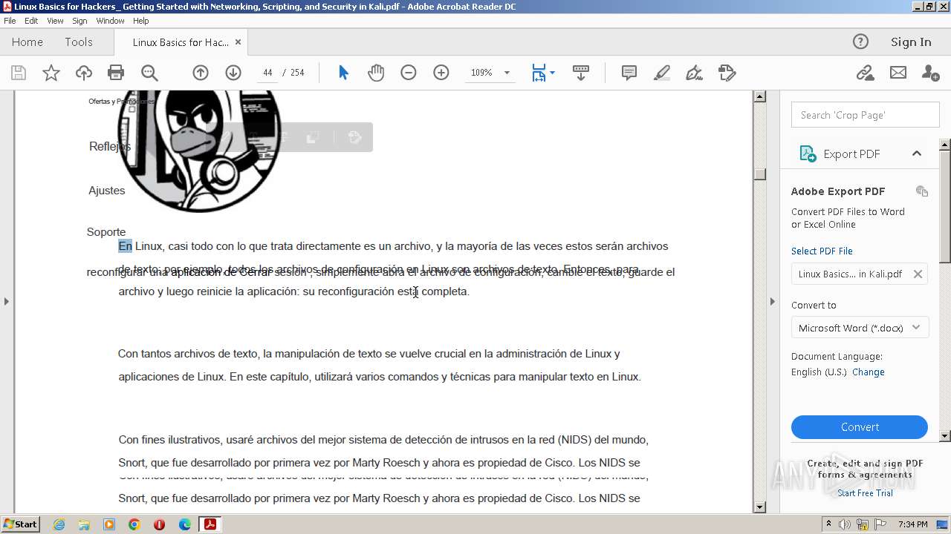Click the Save file icon
Screen dimensions: 951x534
[19, 73]
